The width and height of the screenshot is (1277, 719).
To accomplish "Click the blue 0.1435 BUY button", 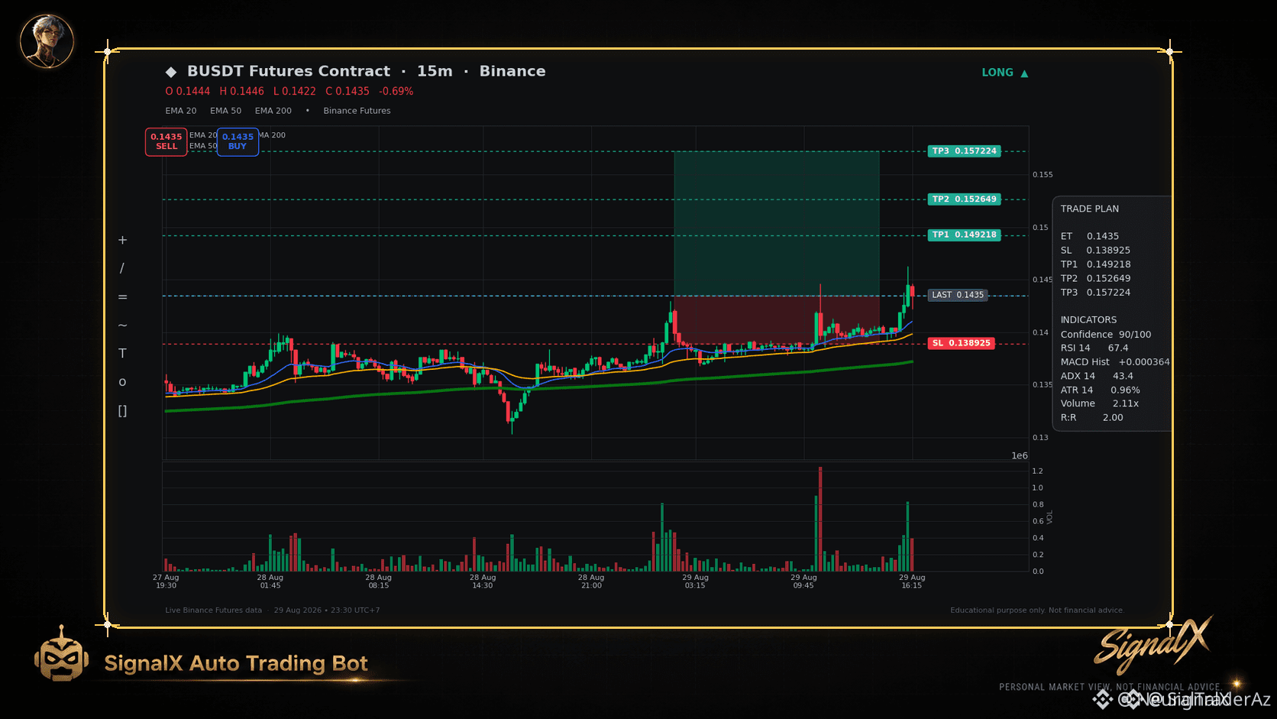I will [238, 141].
